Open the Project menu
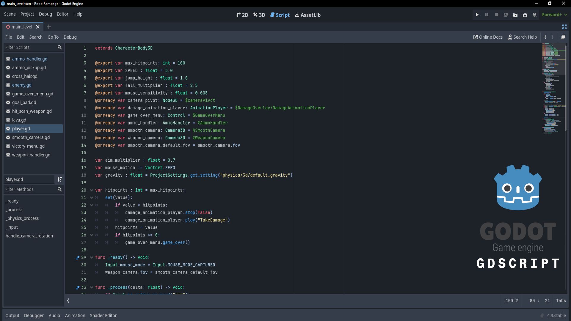The image size is (571, 321). [x=27, y=14]
